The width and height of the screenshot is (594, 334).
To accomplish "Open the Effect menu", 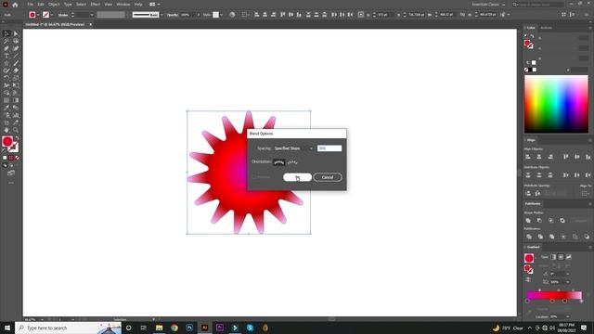I will pos(95,5).
